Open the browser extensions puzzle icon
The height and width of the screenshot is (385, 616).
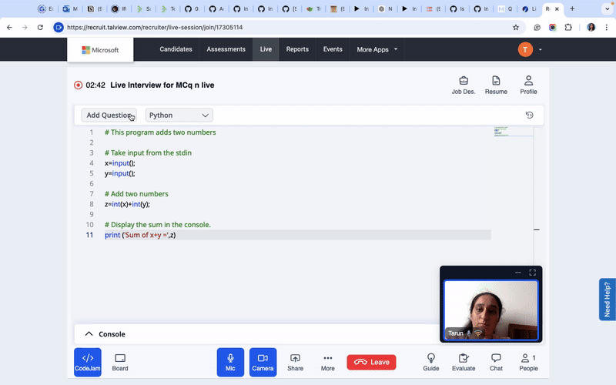[568, 28]
